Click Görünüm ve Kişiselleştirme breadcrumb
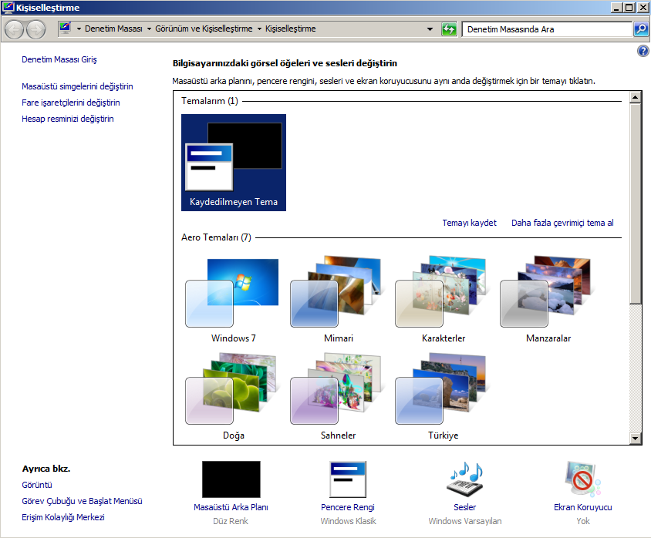This screenshot has width=651, height=538. click(204, 29)
